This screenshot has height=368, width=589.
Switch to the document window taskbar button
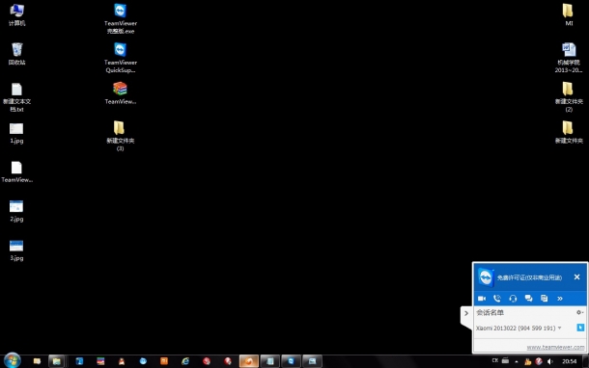click(x=269, y=361)
